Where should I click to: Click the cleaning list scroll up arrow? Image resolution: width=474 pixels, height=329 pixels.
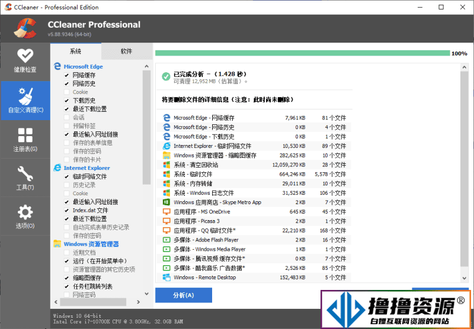(x=146, y=66)
